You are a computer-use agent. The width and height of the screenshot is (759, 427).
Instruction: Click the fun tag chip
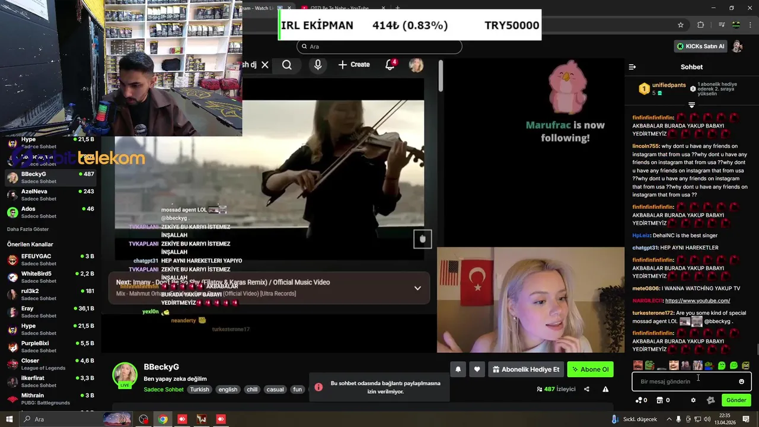pyautogui.click(x=298, y=390)
